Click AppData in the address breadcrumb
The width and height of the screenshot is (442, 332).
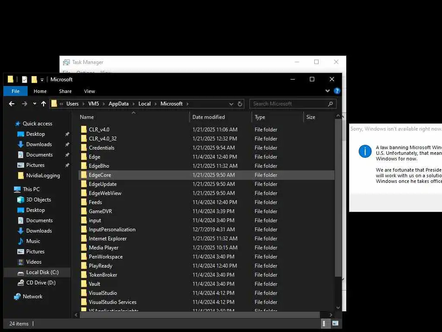pos(118,104)
